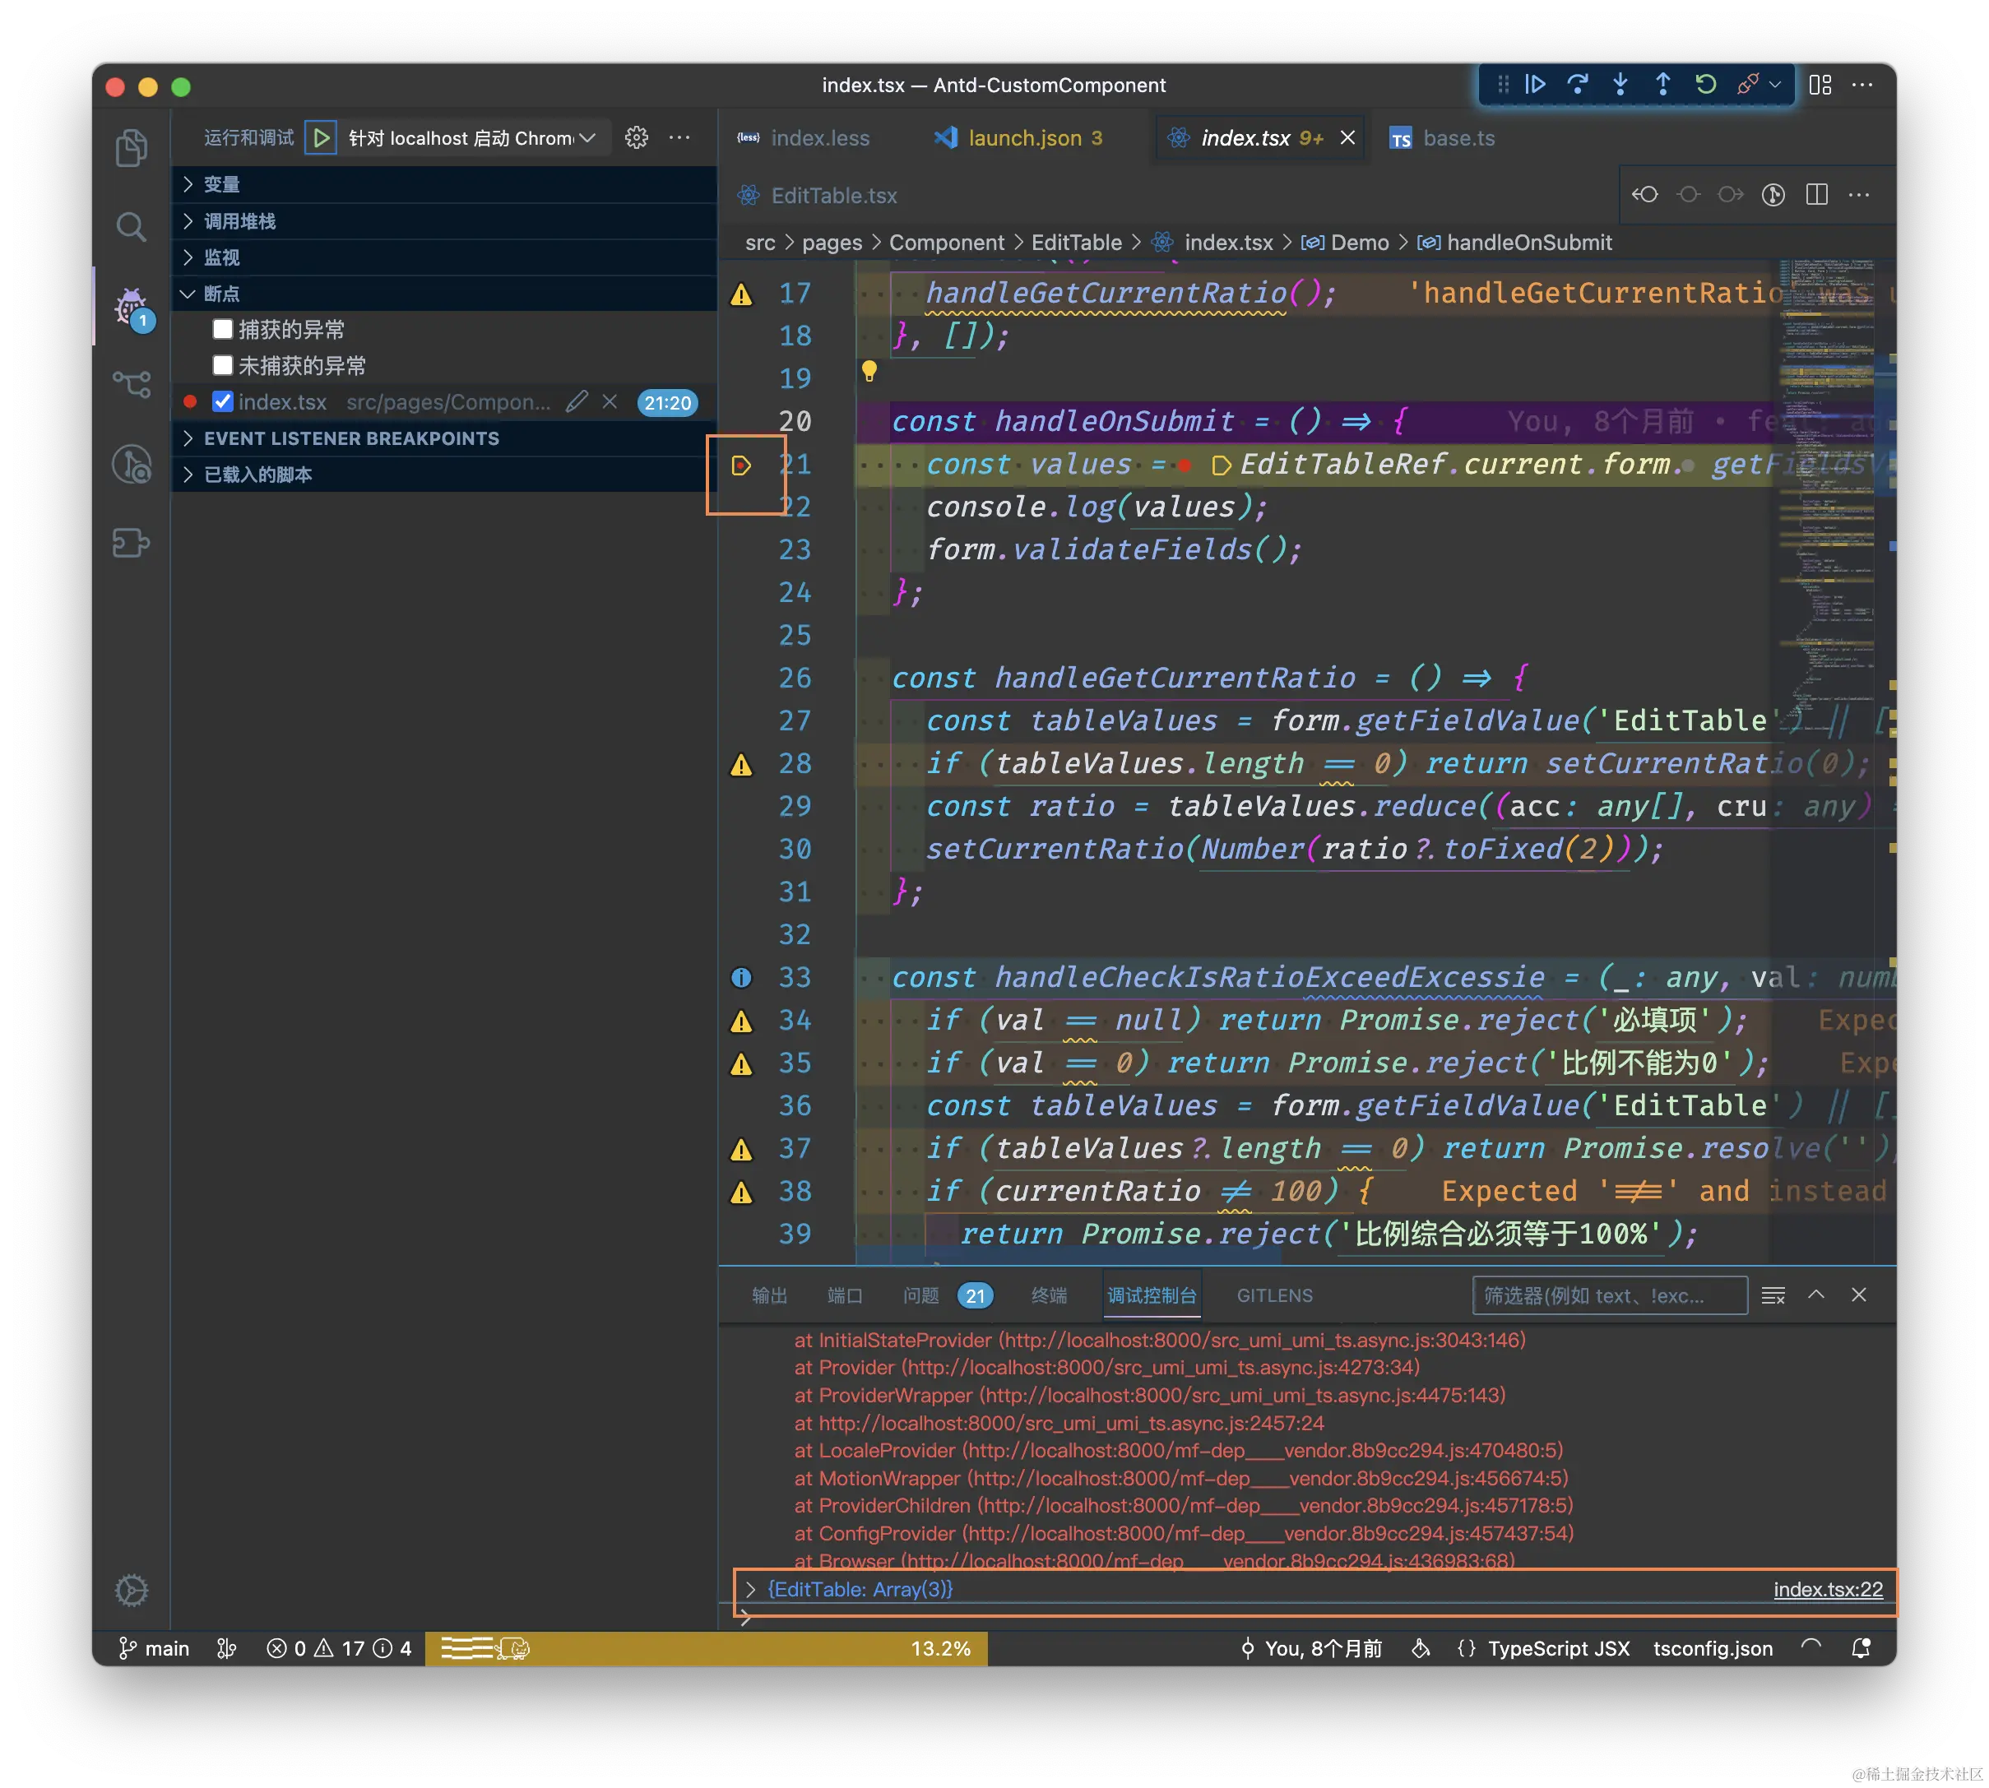This screenshot has height=1788, width=1989.
Task: Open the index.tsx:22 source link
Action: click(x=1828, y=1590)
